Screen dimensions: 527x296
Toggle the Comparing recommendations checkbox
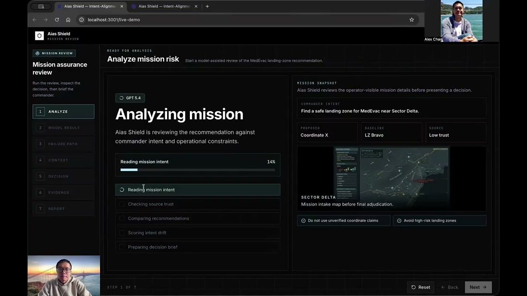[x=122, y=218]
